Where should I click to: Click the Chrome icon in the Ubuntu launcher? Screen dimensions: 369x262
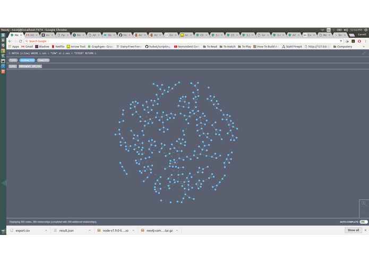tap(3, 51)
